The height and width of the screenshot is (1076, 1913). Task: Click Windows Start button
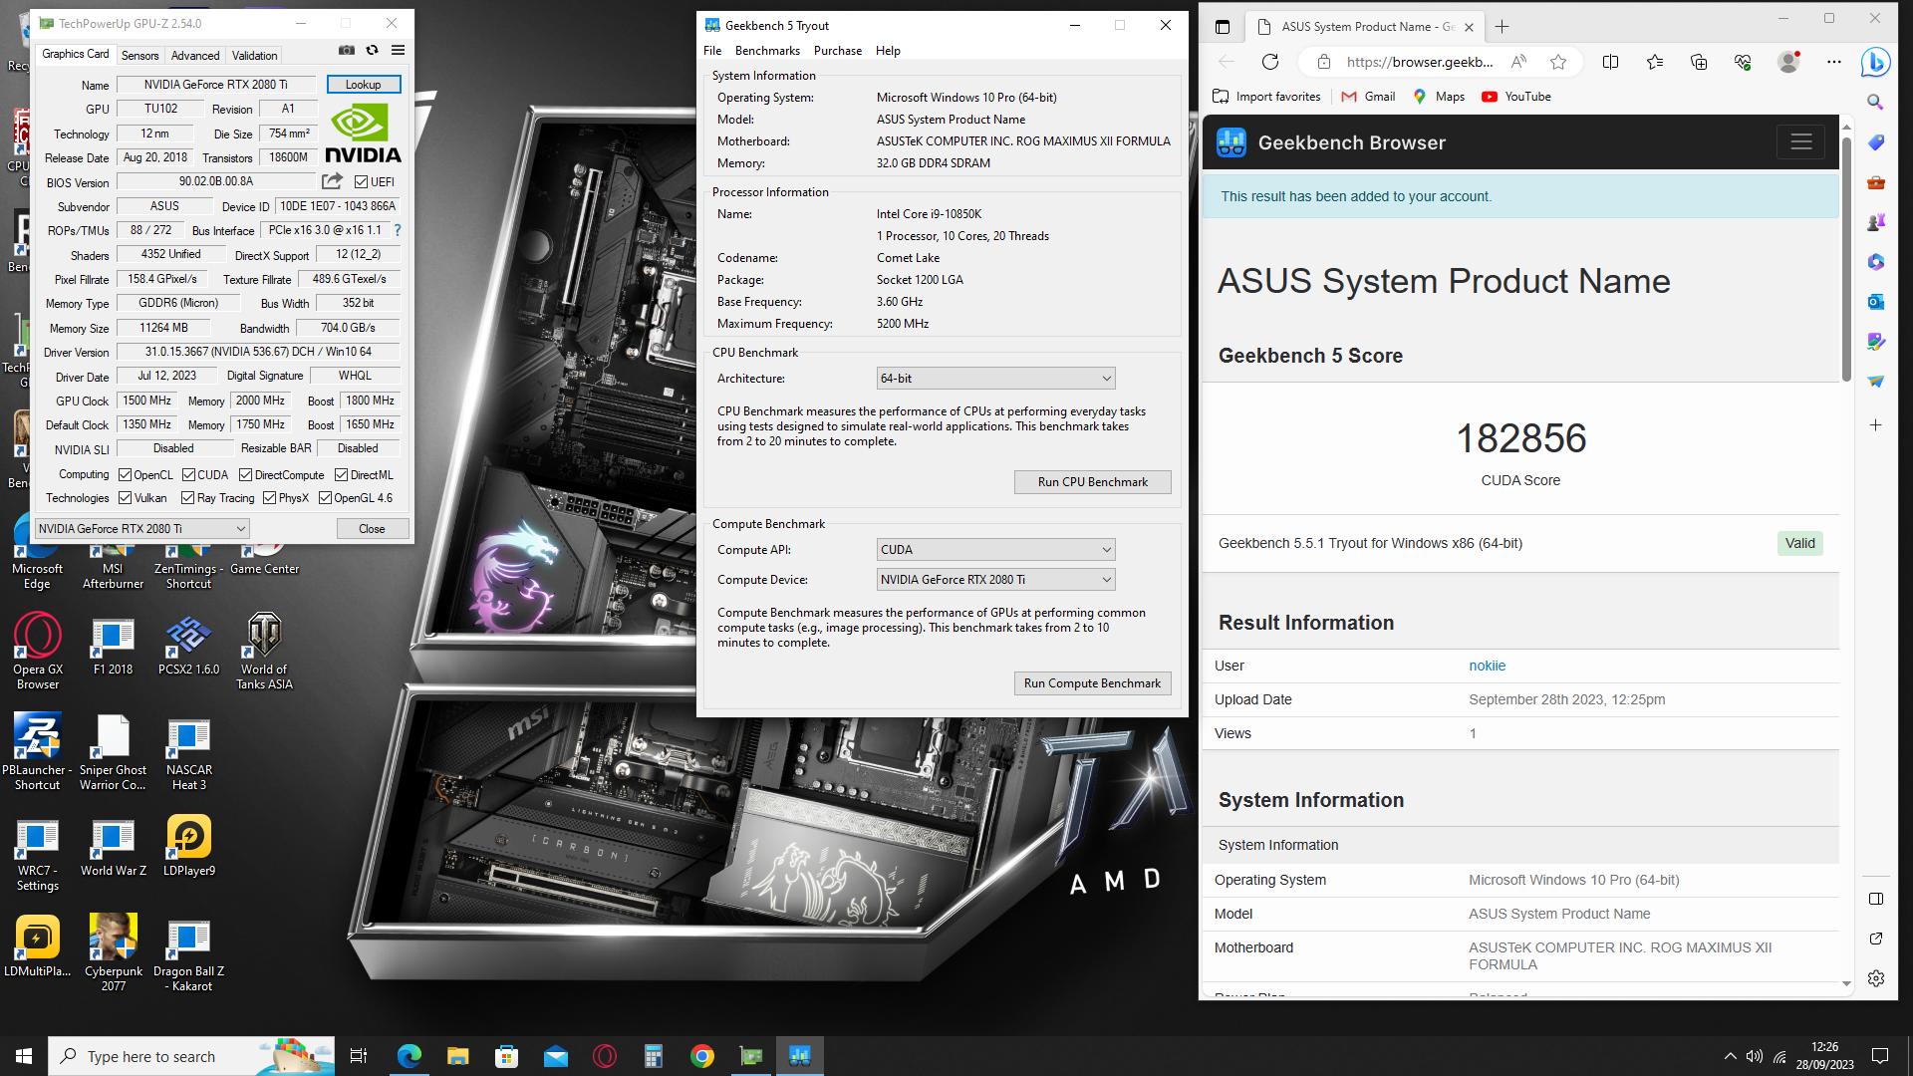point(24,1056)
